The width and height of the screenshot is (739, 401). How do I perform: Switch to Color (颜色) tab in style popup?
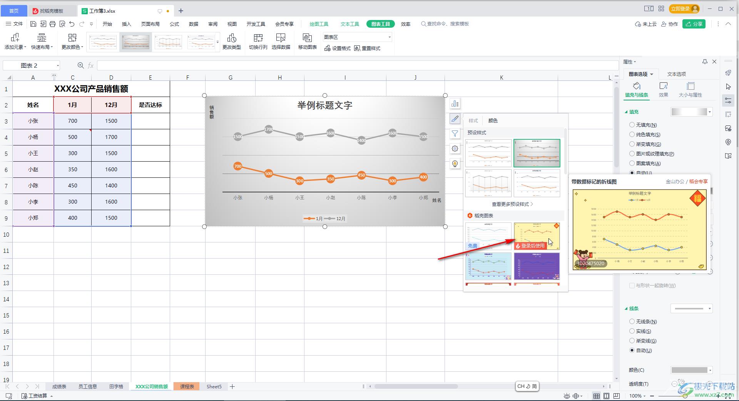(493, 120)
